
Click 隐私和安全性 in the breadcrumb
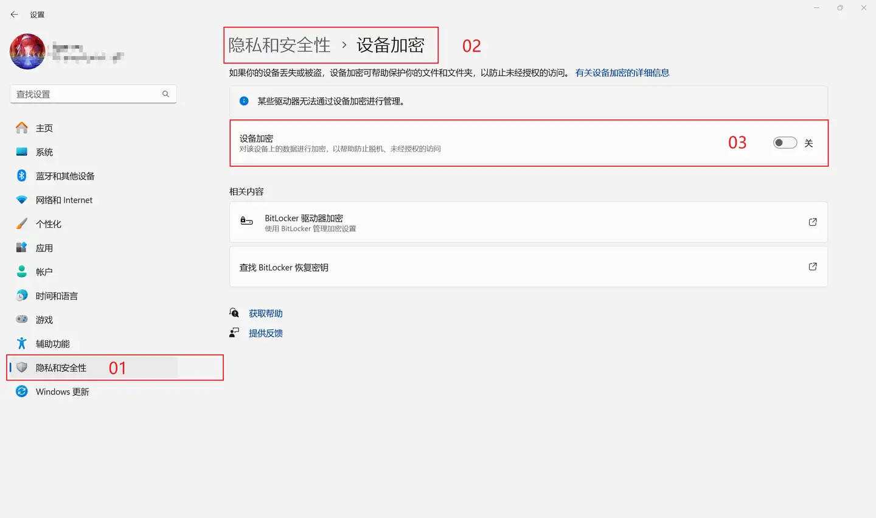click(x=280, y=45)
